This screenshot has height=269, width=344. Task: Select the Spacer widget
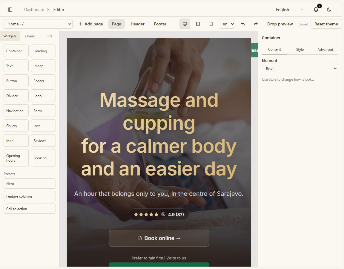click(43, 81)
